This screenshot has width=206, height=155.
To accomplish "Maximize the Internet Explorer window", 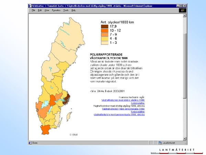I will [181, 6].
